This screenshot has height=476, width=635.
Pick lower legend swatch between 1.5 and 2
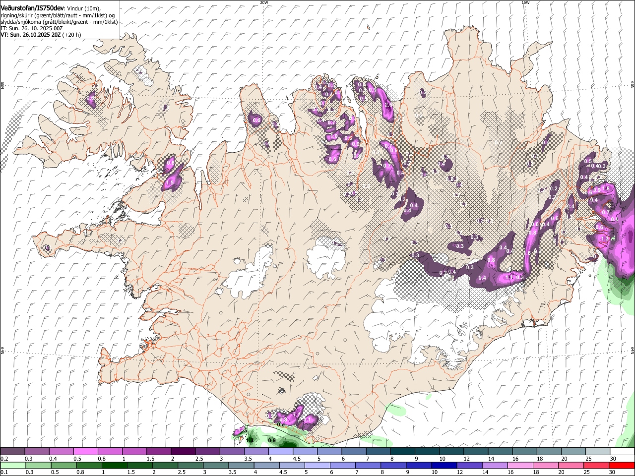[140, 465]
